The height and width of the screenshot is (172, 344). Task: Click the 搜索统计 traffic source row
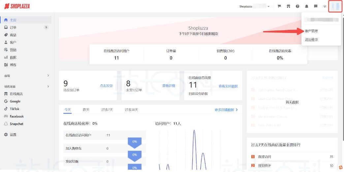(x=292, y=166)
